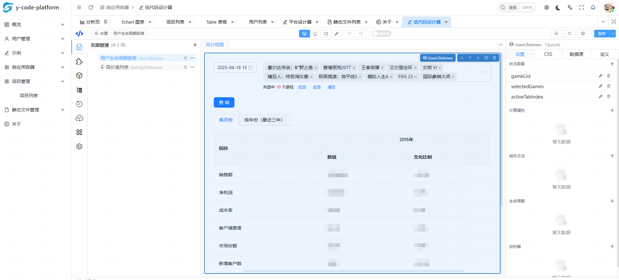Expand the game multi-select dropdown arrow
This screenshot has width=619, height=280.
(485, 72)
